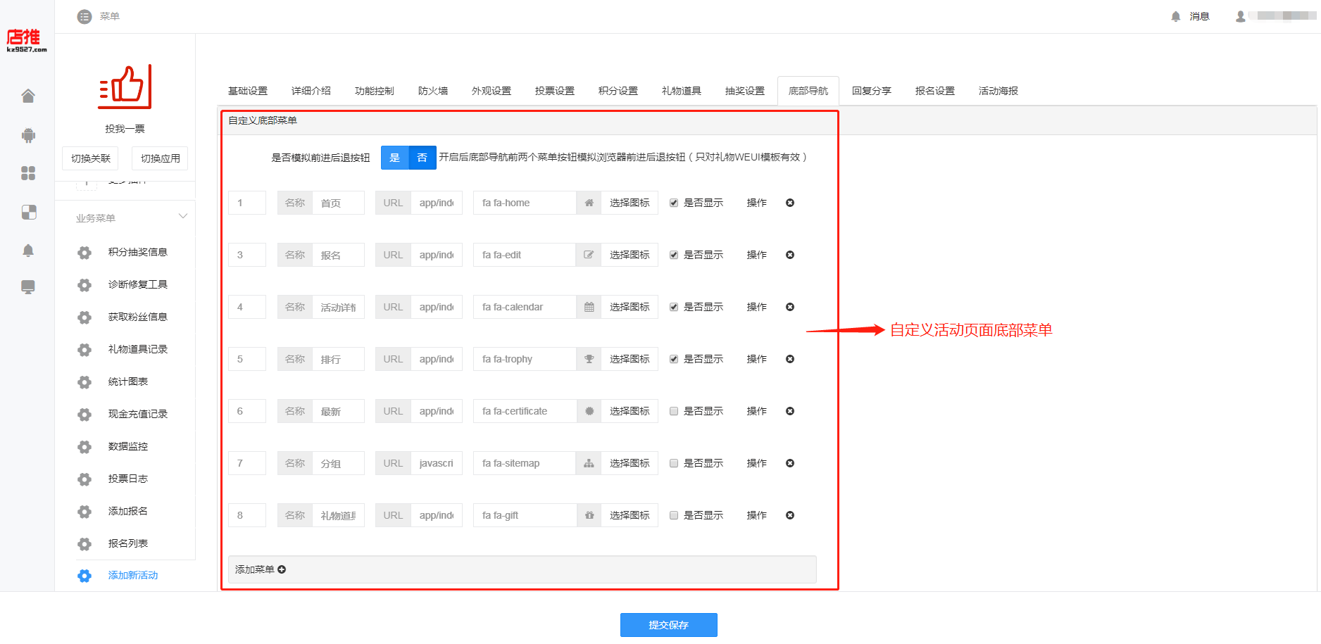
Task: Open 选择图标 picker for fa-trophy row
Action: pyautogui.click(x=630, y=359)
